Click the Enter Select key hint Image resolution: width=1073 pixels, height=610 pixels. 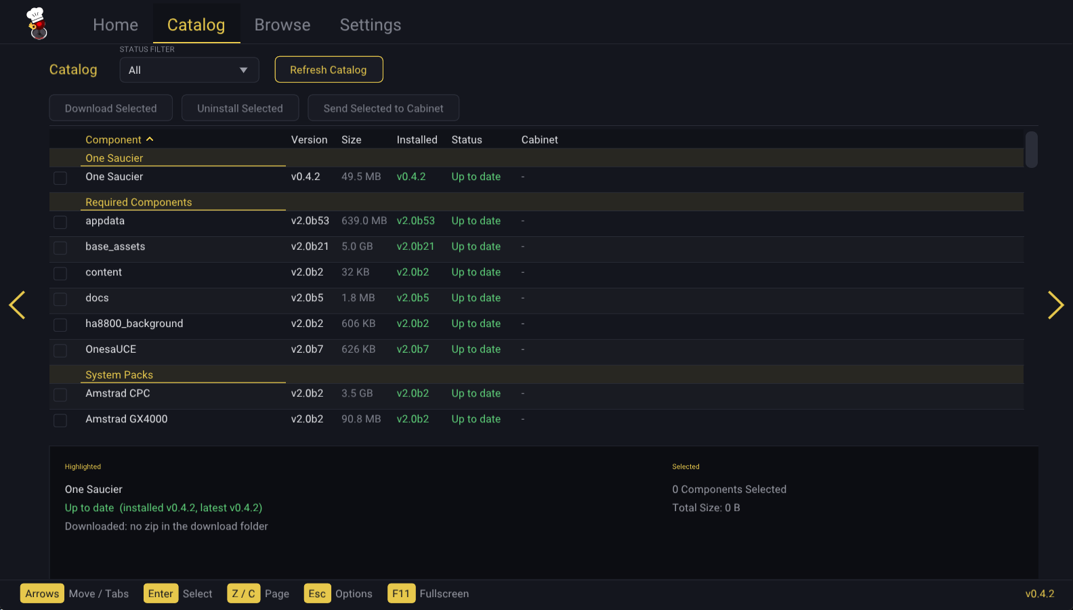click(178, 594)
